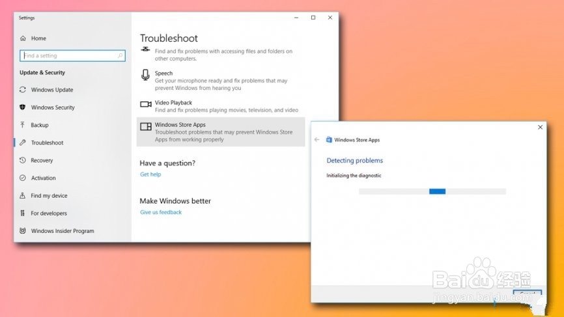The height and width of the screenshot is (317, 564).
Task: Click the Video Playback camera icon
Action: [x=146, y=104]
